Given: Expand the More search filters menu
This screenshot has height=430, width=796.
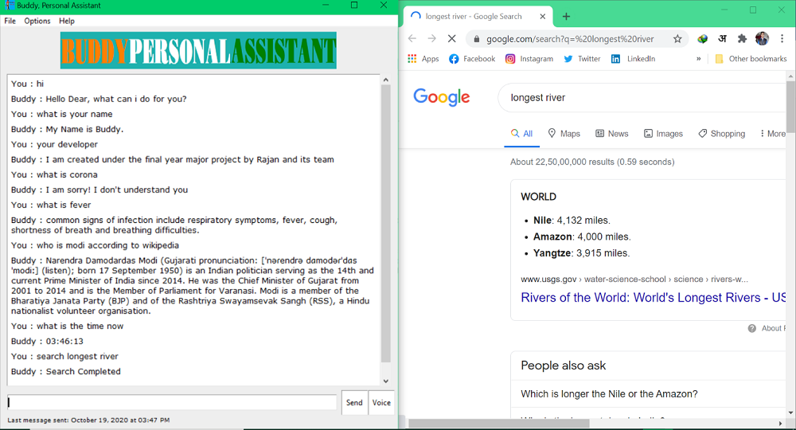Looking at the screenshot, I should click(x=772, y=134).
